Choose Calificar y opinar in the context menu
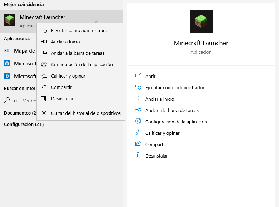 coord(81,76)
